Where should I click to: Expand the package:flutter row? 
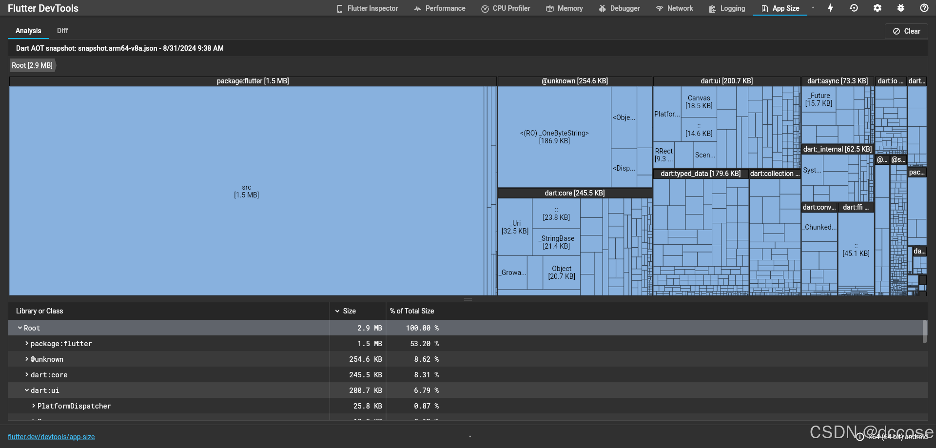(27, 344)
